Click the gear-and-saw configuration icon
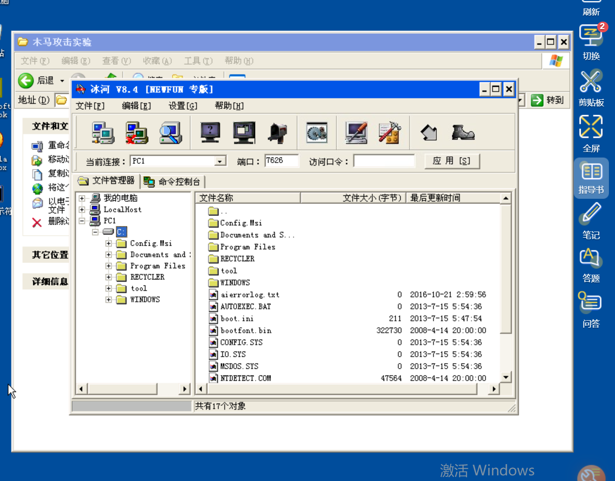 click(317, 133)
